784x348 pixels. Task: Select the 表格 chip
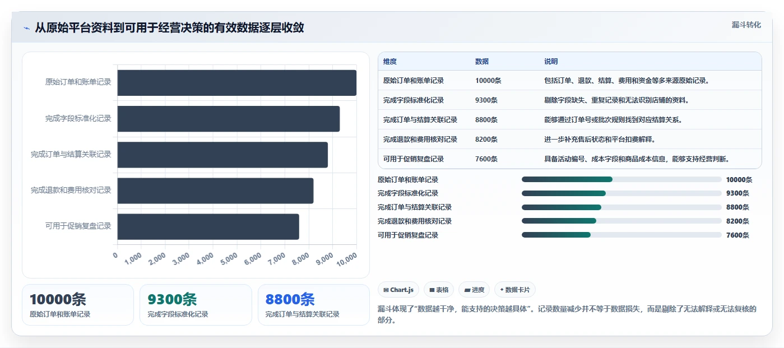click(x=439, y=290)
